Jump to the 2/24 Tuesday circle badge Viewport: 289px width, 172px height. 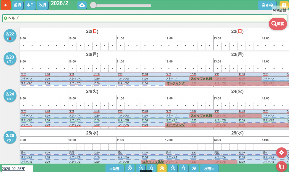pos(10,96)
